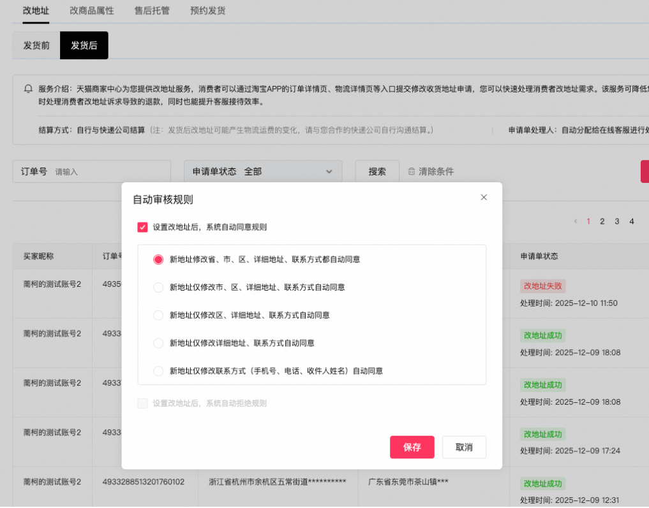Click page number 3 in pagination
This screenshot has width=649, height=508.
pos(616,221)
